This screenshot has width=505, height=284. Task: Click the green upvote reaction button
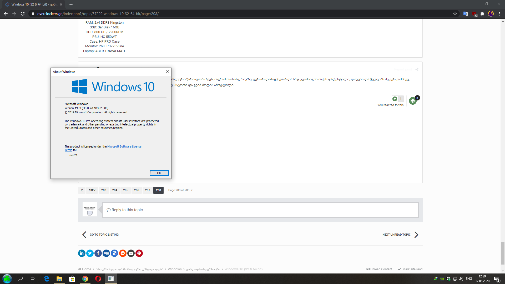(x=413, y=101)
